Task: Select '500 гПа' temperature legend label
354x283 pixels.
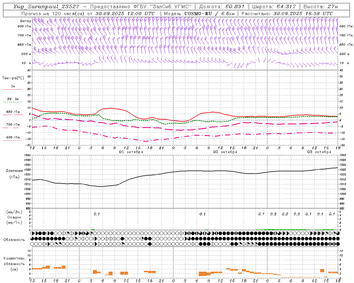Action: click(x=13, y=137)
